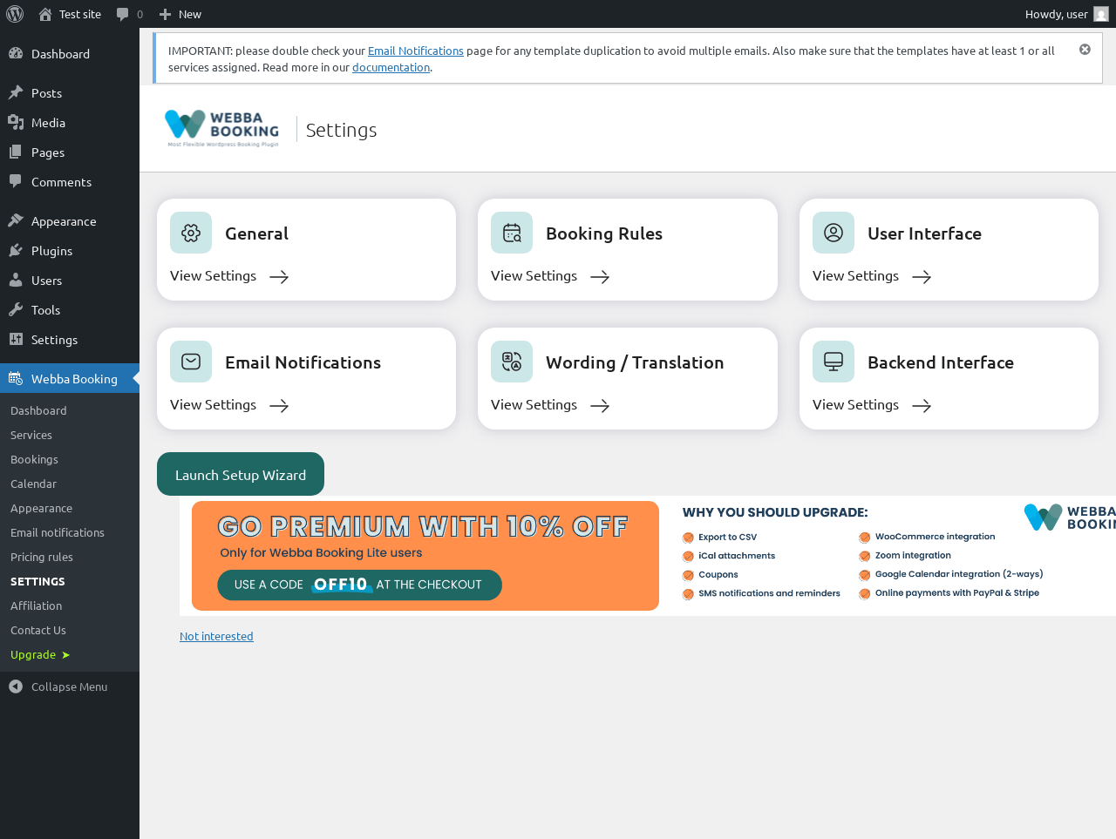This screenshot has height=839, width=1116.
Task: Click the green Upgrade link
Action: [40, 654]
